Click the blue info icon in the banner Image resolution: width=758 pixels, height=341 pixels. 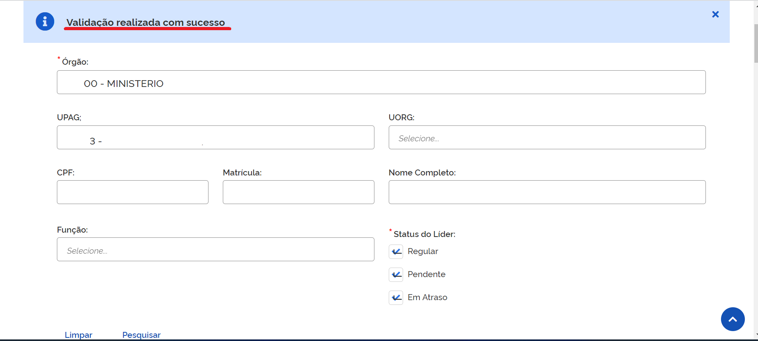tap(45, 21)
